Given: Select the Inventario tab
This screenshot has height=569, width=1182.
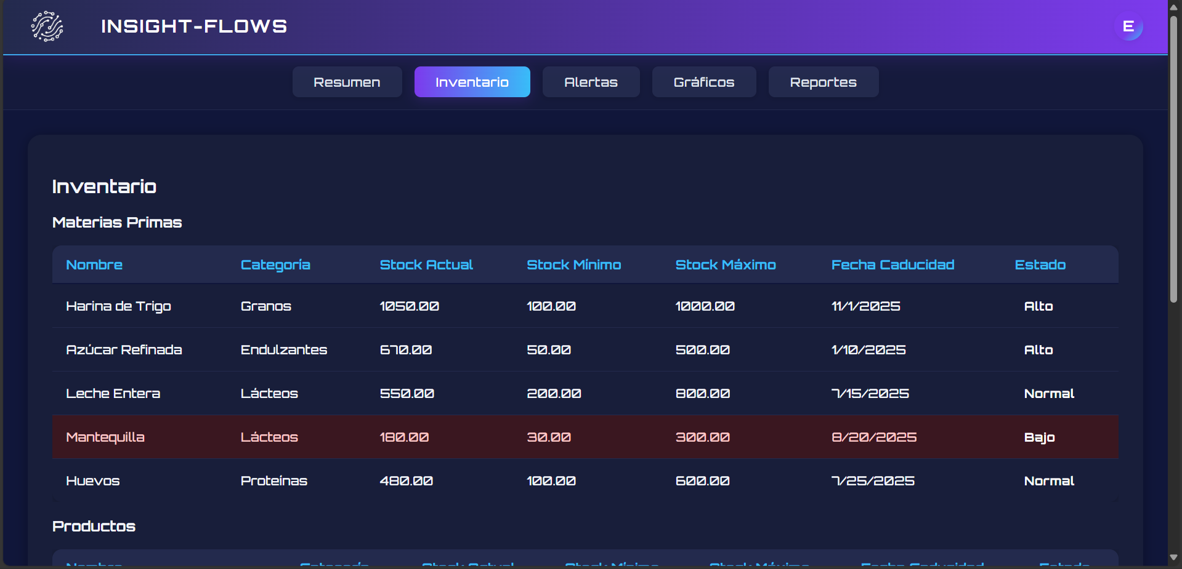Looking at the screenshot, I should pyautogui.click(x=472, y=82).
